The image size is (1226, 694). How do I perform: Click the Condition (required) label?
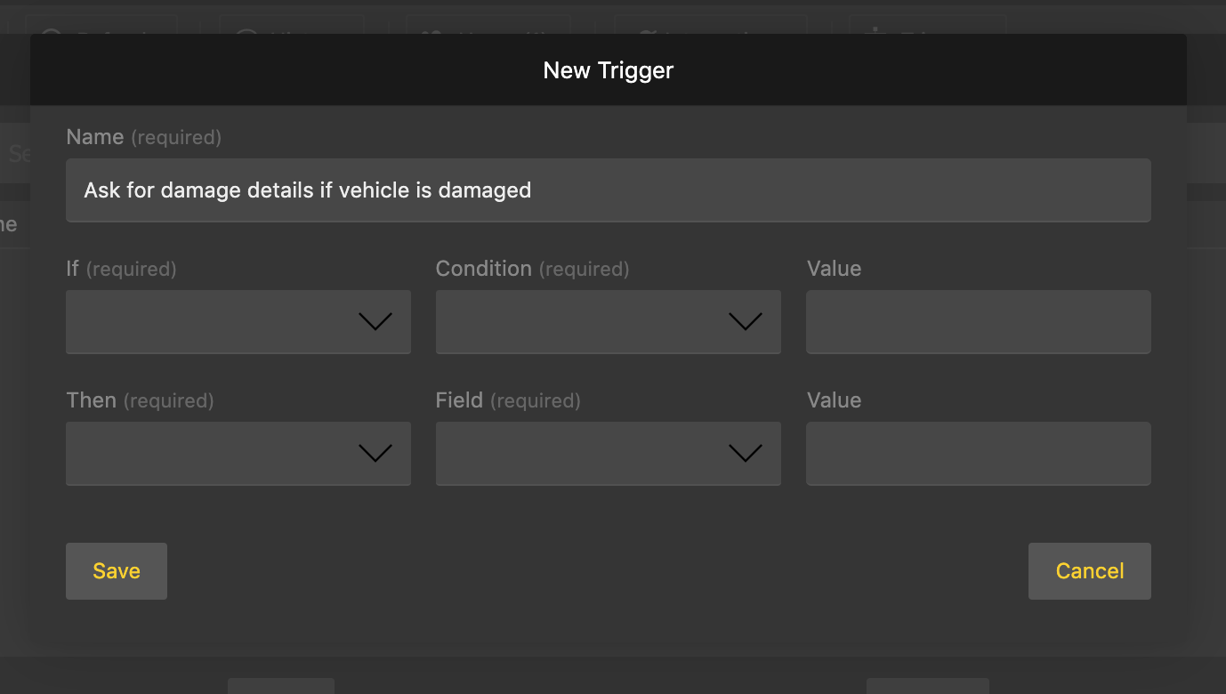532,269
